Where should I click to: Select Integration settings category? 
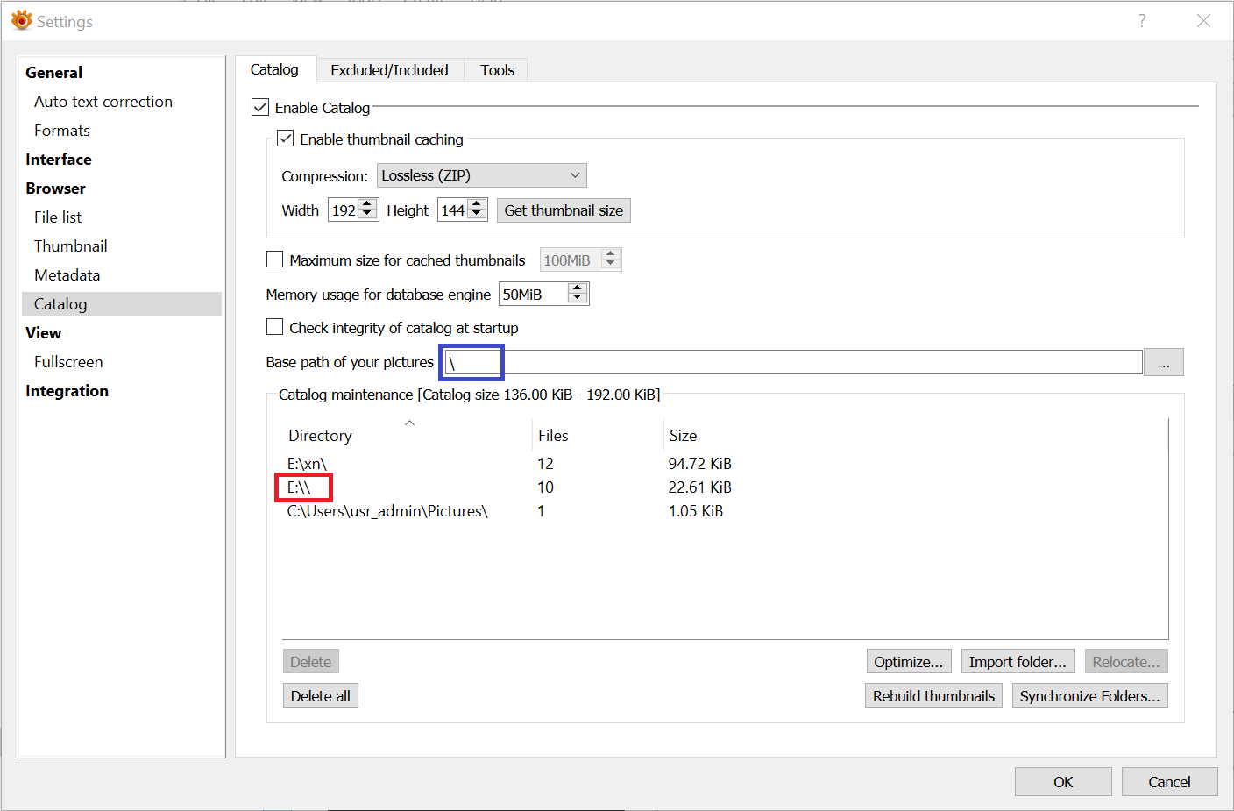[x=67, y=391]
